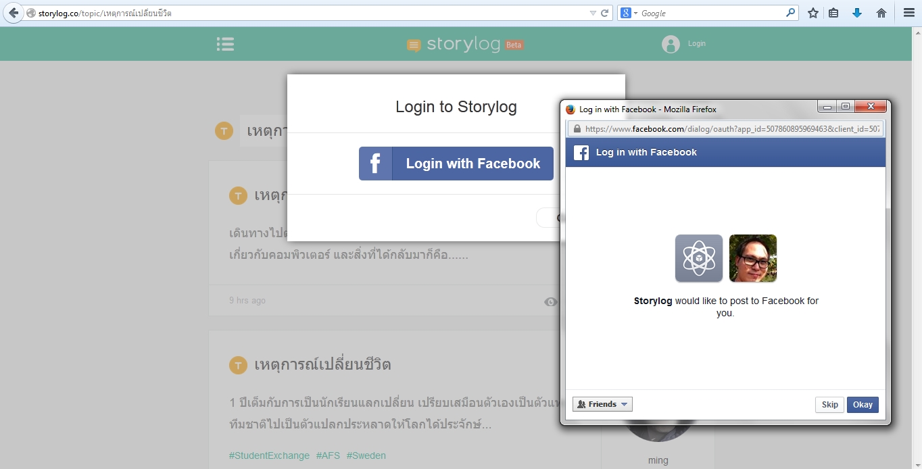
Task: Click the user avatar icon beside Login
Action: click(671, 45)
